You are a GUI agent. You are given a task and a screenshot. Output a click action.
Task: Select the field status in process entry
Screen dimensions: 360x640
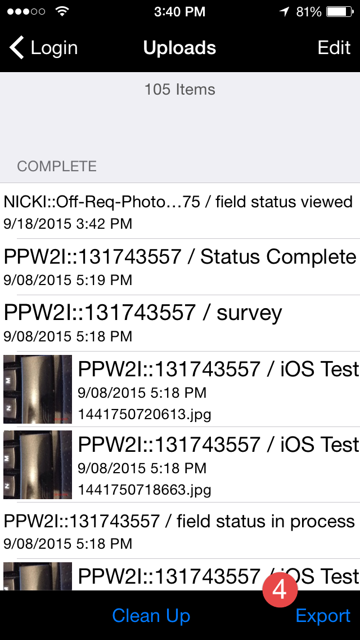[179, 530]
